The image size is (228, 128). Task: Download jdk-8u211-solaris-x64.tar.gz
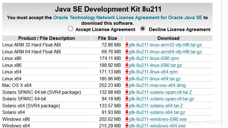tap(157, 112)
